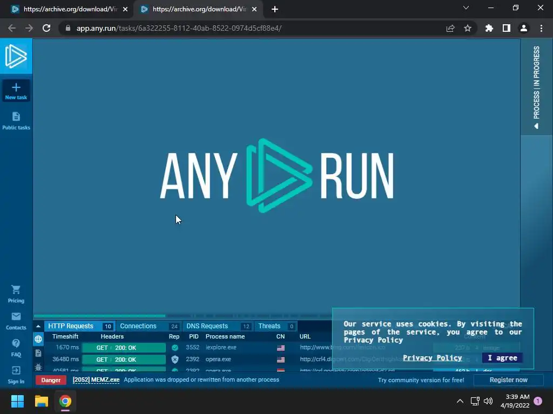Open the Contacts page
Viewport: 553px width, 414px height.
pos(16,321)
